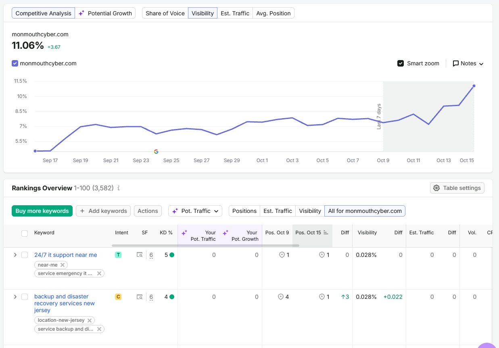Click Pos. Oct 15 sort icon
499x348 pixels.
[326, 233]
